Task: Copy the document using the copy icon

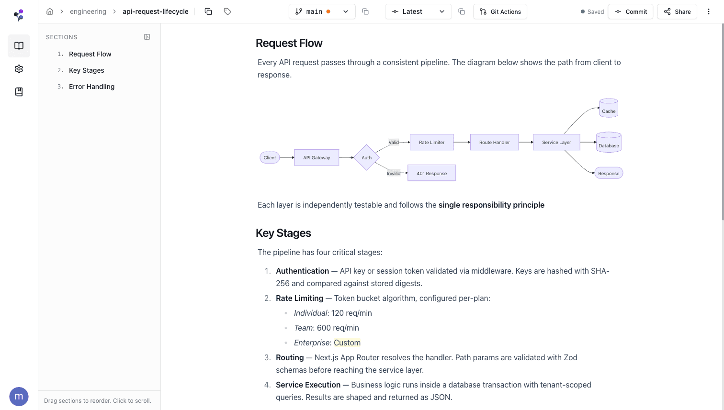Action: [208, 11]
